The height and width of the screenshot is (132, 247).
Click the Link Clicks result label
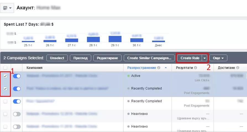coord(202,80)
